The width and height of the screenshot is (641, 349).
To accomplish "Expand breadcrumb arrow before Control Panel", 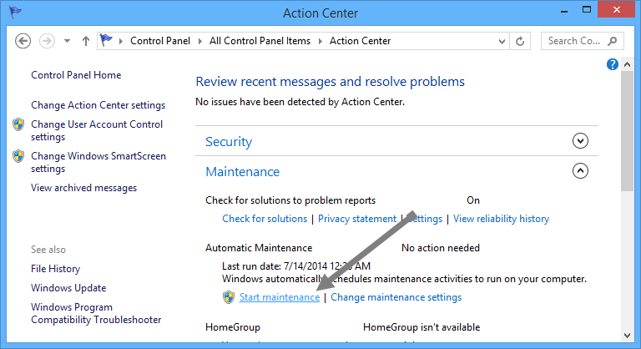I will pos(120,41).
